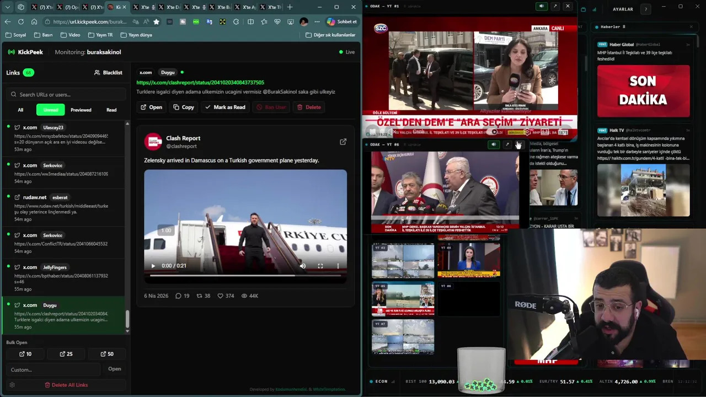Open AYARLAR settings
Image resolution: width=706 pixels, height=397 pixels.
(623, 9)
